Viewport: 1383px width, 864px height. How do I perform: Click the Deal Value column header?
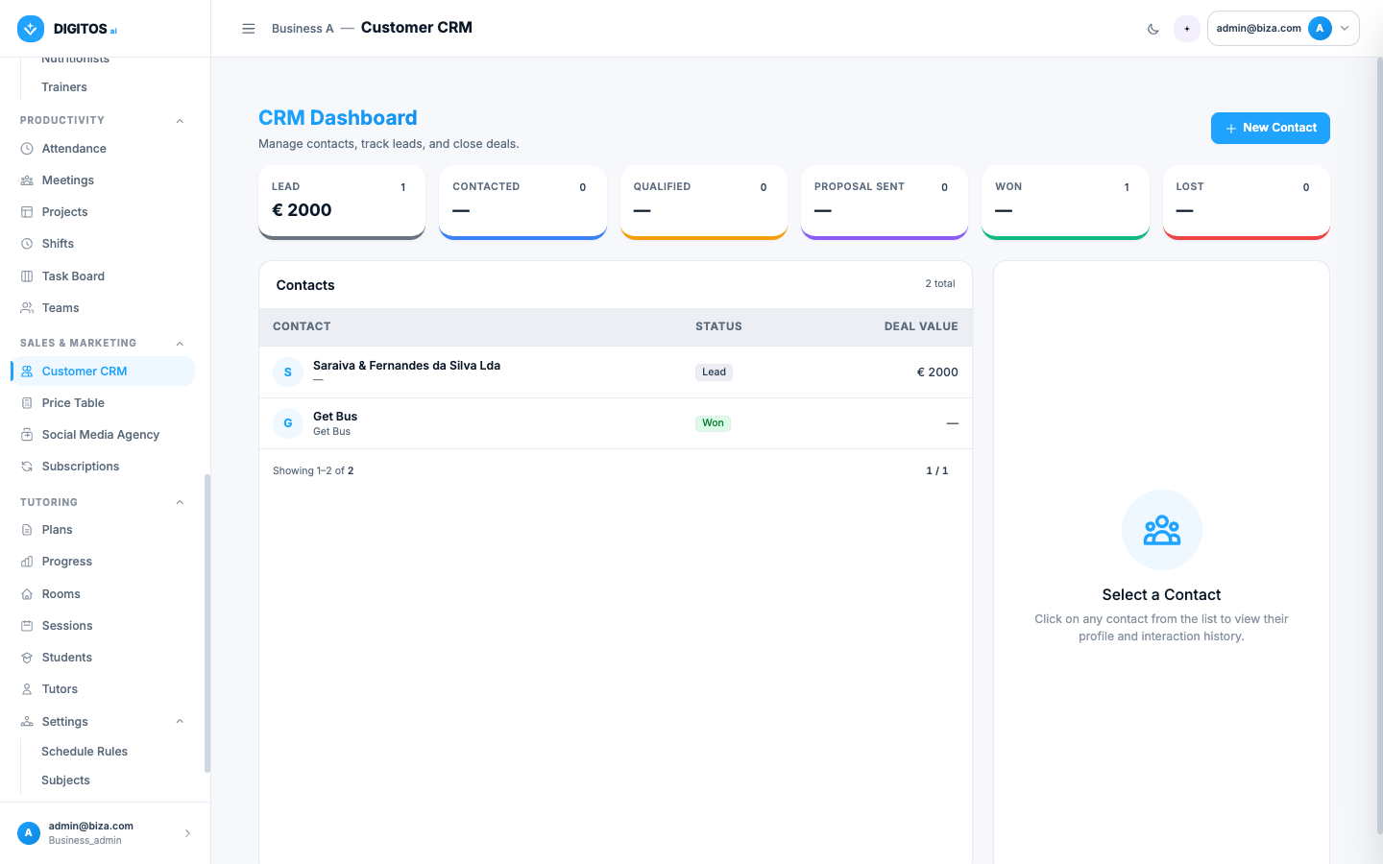[x=921, y=326]
